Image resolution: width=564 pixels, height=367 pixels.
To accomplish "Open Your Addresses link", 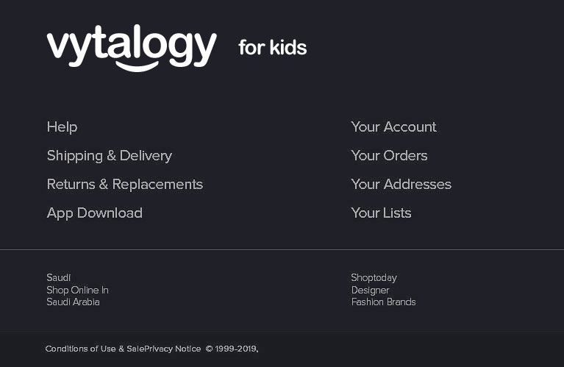I will (401, 185).
